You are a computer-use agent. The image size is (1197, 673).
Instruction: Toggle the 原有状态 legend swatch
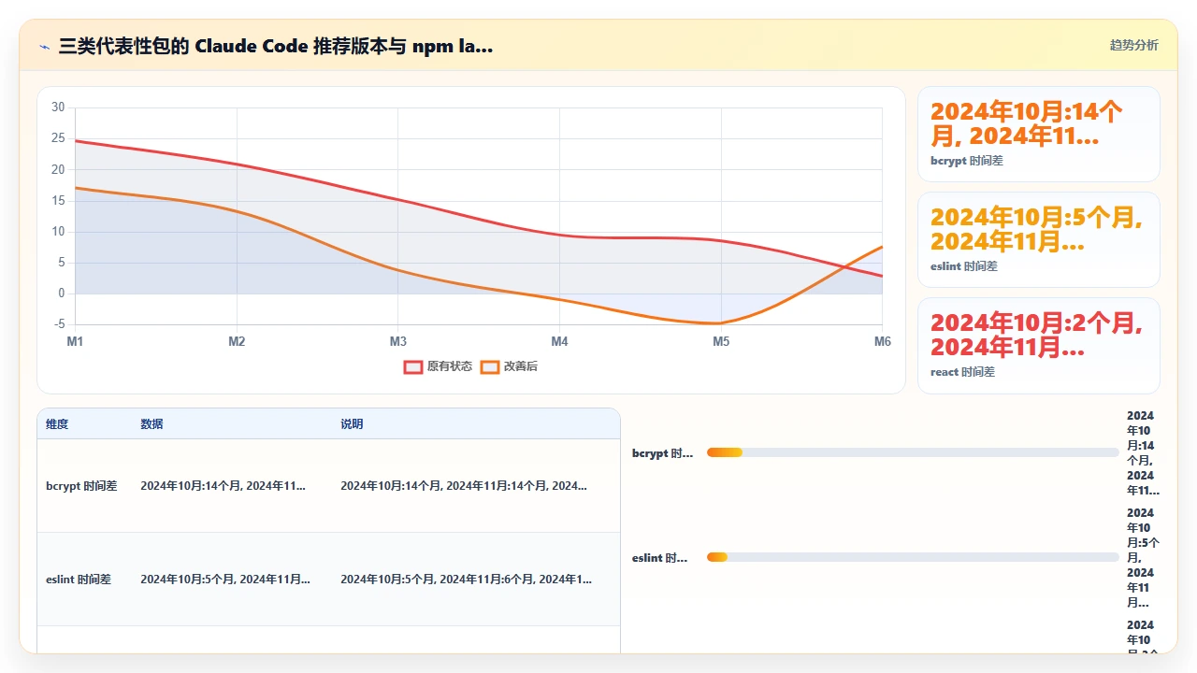[413, 366]
